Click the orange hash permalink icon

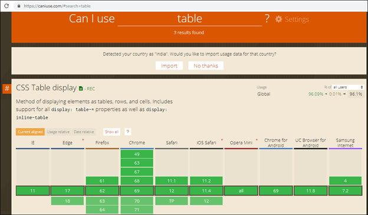point(7,89)
